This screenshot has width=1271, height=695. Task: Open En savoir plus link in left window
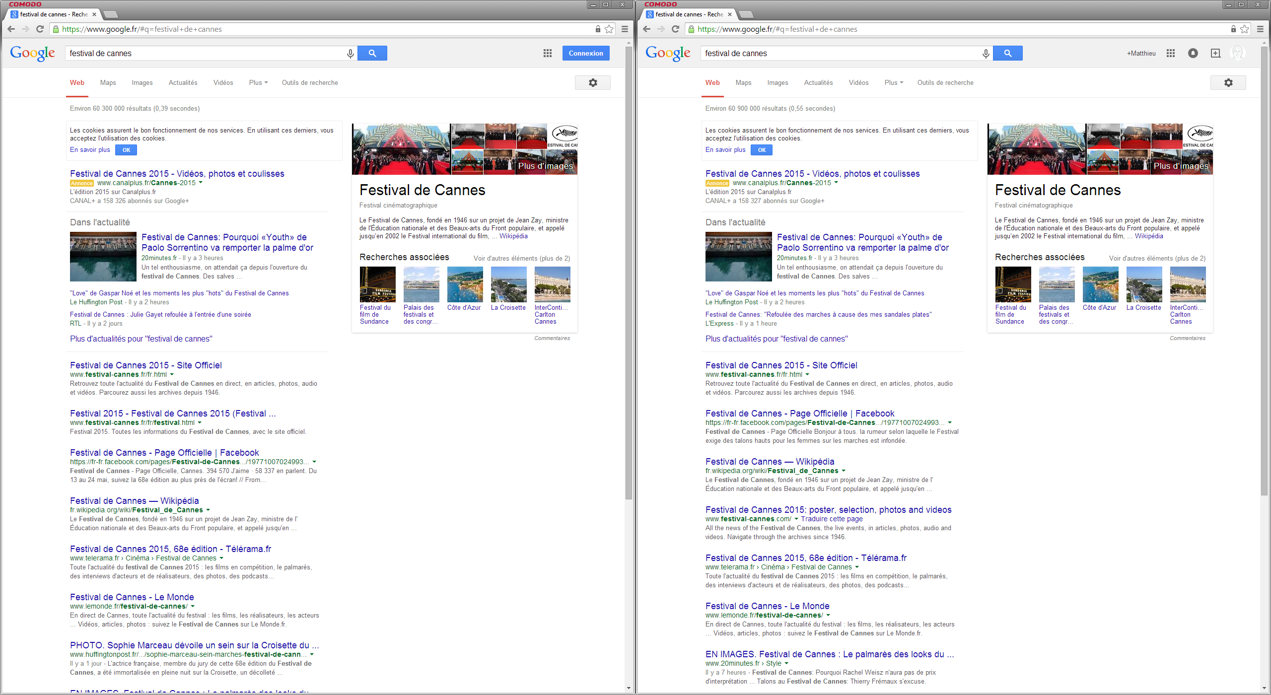90,150
